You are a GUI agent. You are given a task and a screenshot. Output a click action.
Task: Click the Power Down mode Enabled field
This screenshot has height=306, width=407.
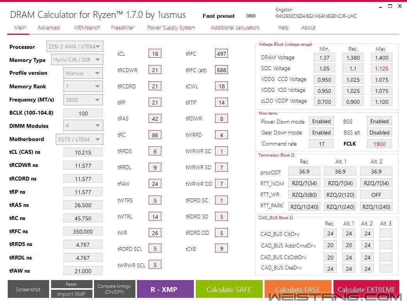(x=321, y=121)
